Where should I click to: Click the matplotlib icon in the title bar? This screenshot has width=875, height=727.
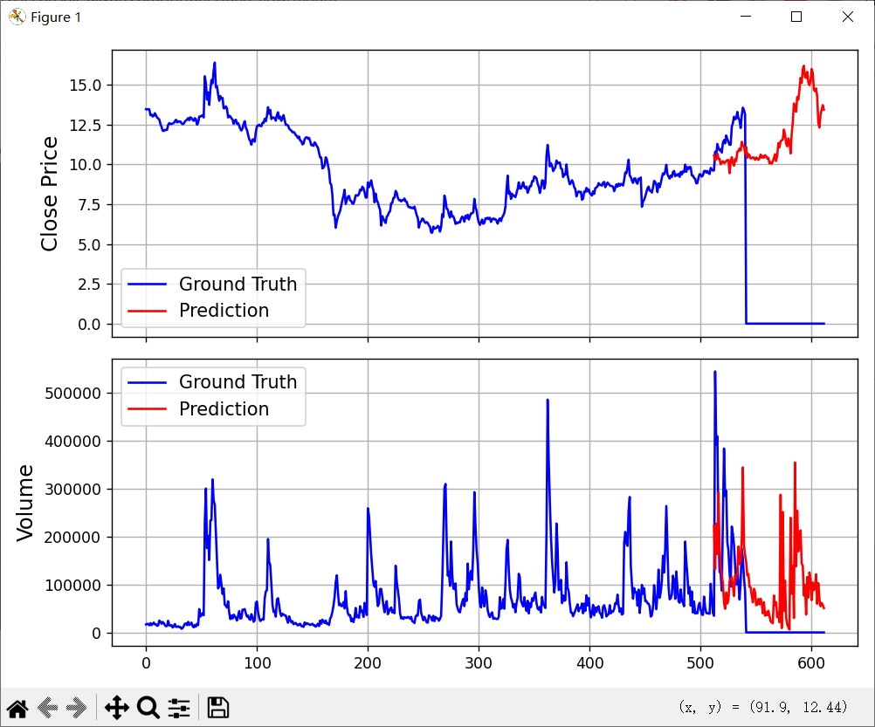pos(17,17)
